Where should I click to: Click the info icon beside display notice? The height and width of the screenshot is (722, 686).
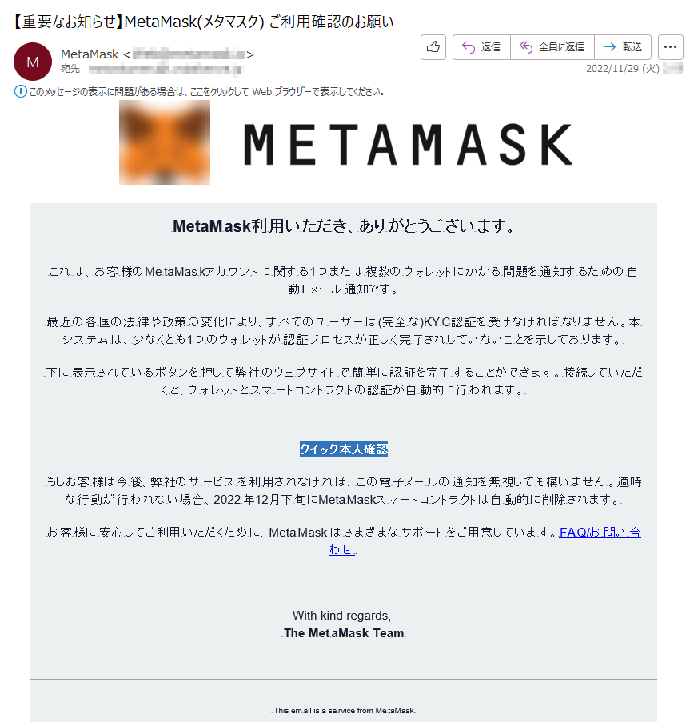(20, 91)
